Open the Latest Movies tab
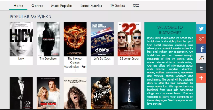This screenshot has width=213, height=110. tap(91, 6)
